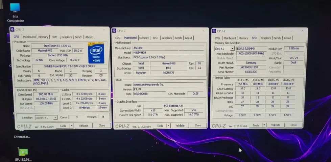Open Graphics tab in left window
The height and width of the screenshot is (162, 331).
(x=67, y=37)
